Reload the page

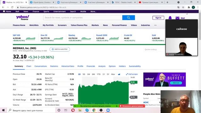pyautogui.click(x=12, y=7)
